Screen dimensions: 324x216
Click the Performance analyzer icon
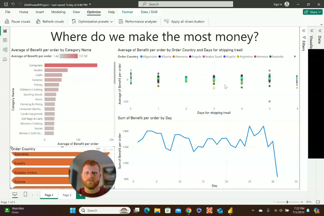coord(121,22)
